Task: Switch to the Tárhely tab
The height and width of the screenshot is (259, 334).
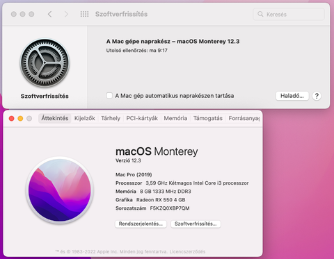Action: point(111,118)
